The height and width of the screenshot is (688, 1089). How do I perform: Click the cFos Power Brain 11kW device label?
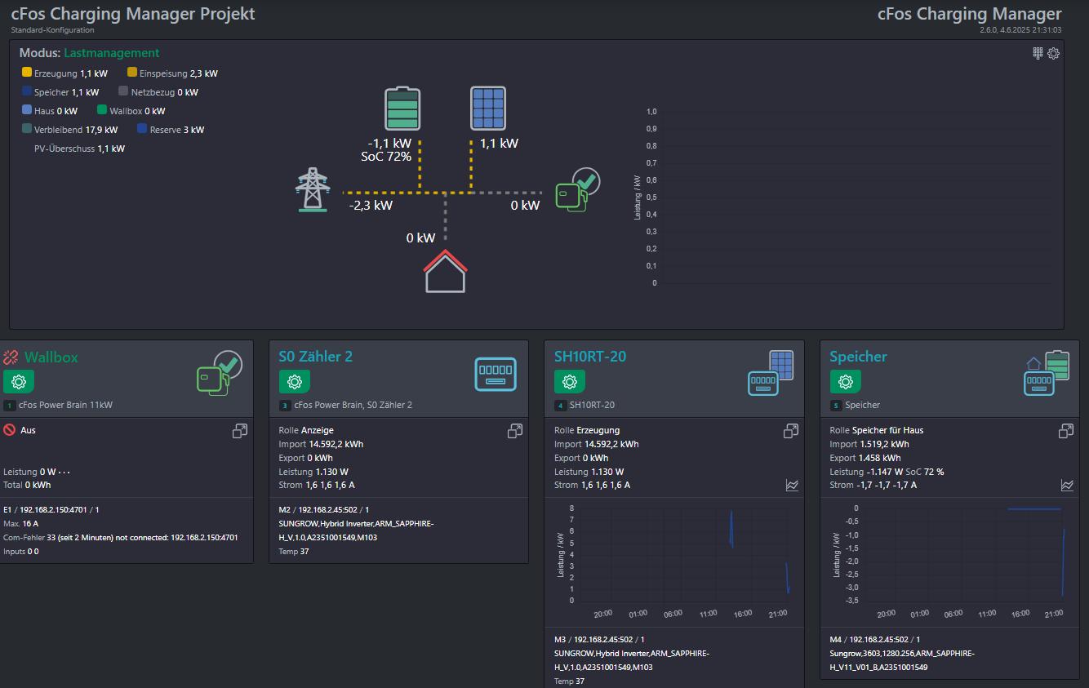tap(65, 406)
